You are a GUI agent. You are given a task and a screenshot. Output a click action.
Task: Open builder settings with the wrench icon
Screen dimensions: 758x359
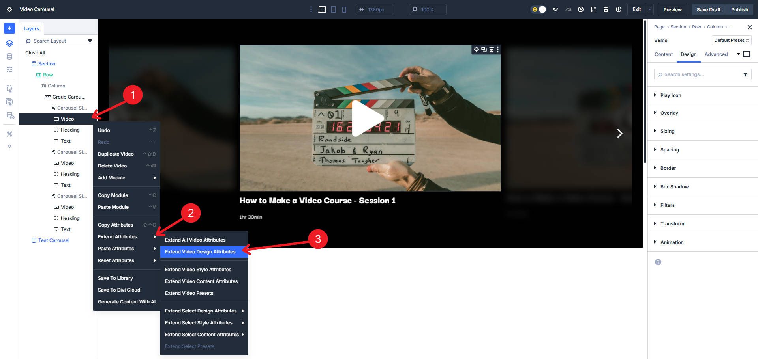click(x=9, y=134)
